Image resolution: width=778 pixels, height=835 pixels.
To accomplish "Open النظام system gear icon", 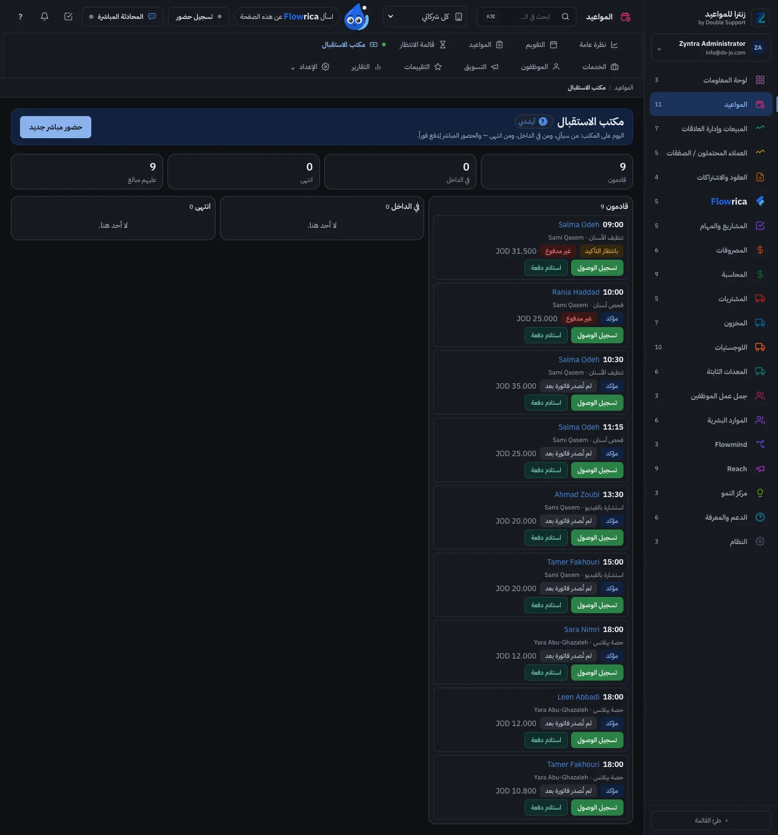I will [760, 541].
